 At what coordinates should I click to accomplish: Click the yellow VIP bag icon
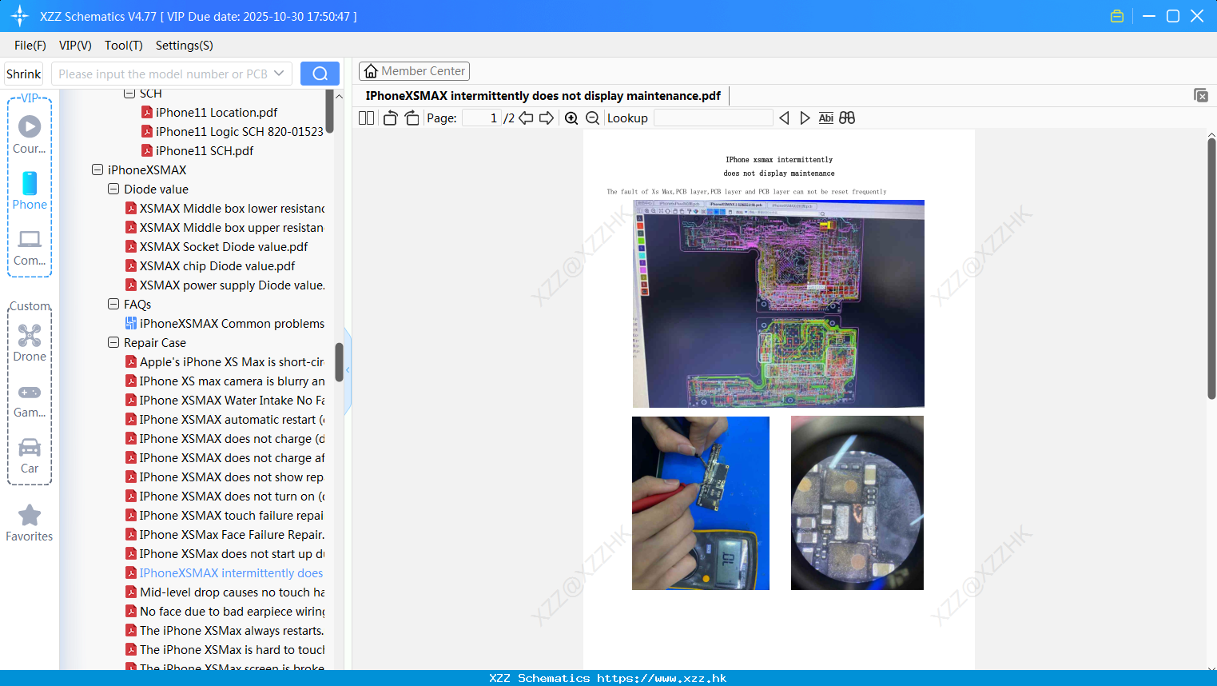[x=1117, y=16]
